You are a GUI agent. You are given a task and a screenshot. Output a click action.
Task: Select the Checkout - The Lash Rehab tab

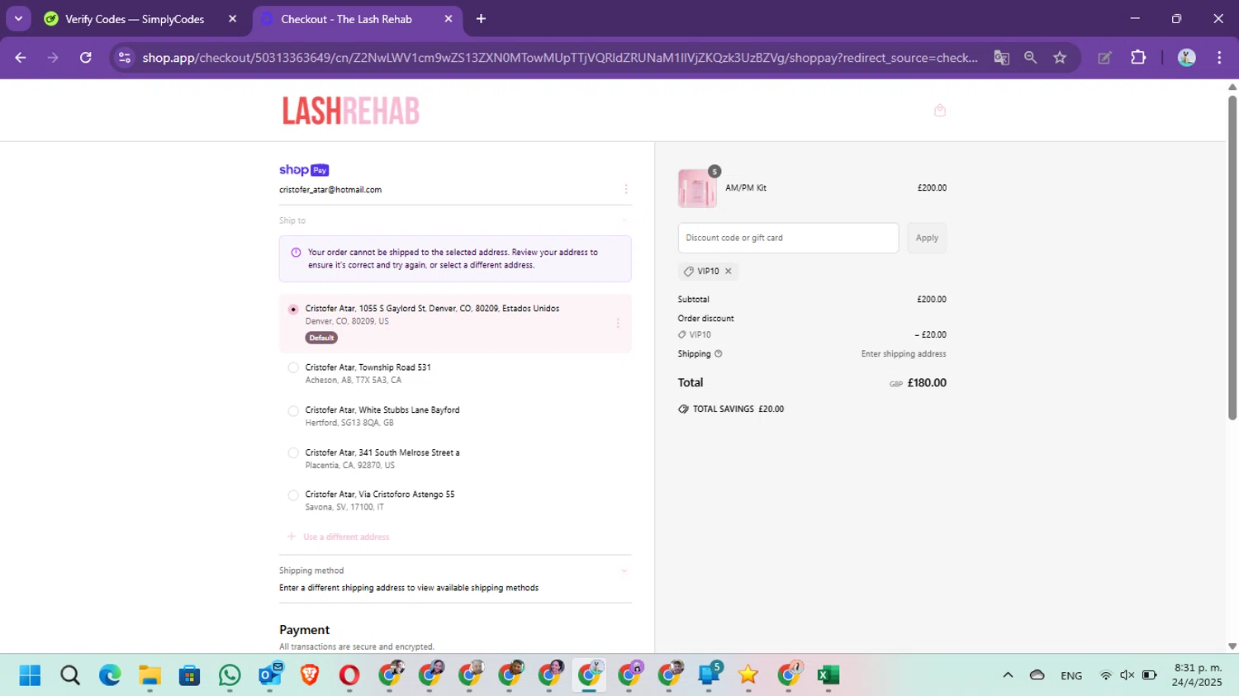[357, 19]
